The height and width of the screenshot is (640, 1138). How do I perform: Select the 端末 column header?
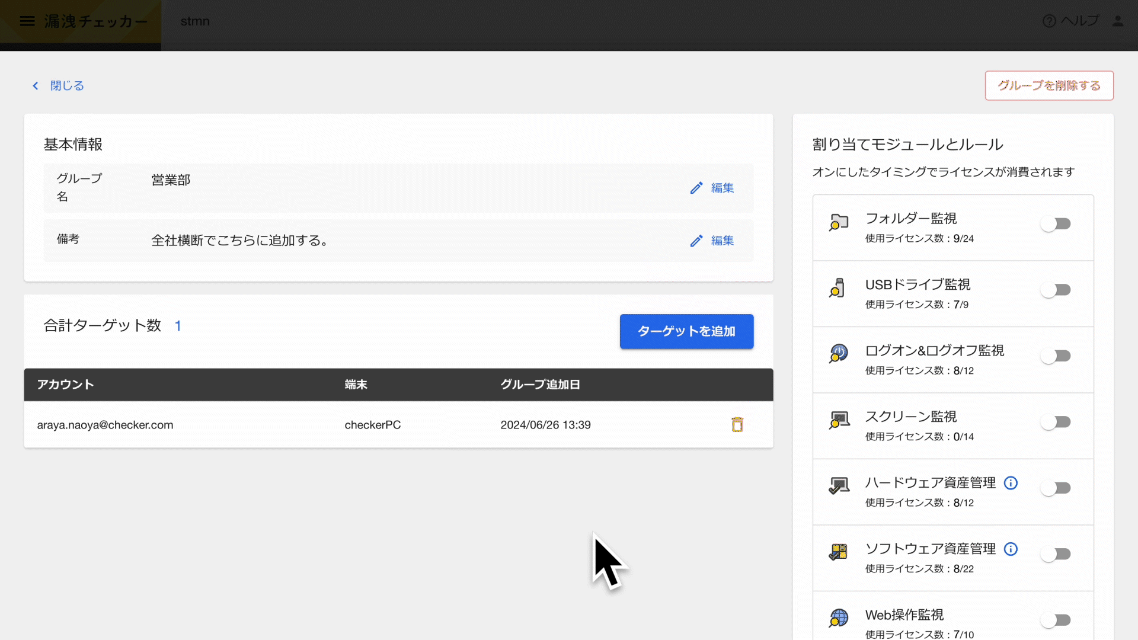click(x=356, y=385)
